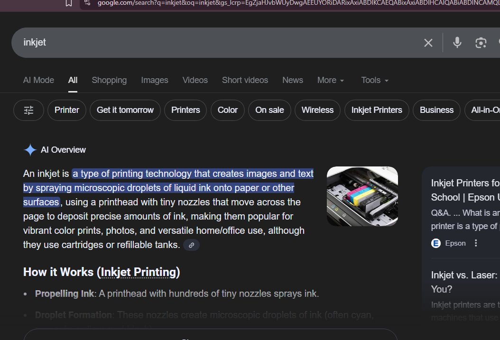Switch to the Shopping tab
500x340 pixels.
click(110, 80)
